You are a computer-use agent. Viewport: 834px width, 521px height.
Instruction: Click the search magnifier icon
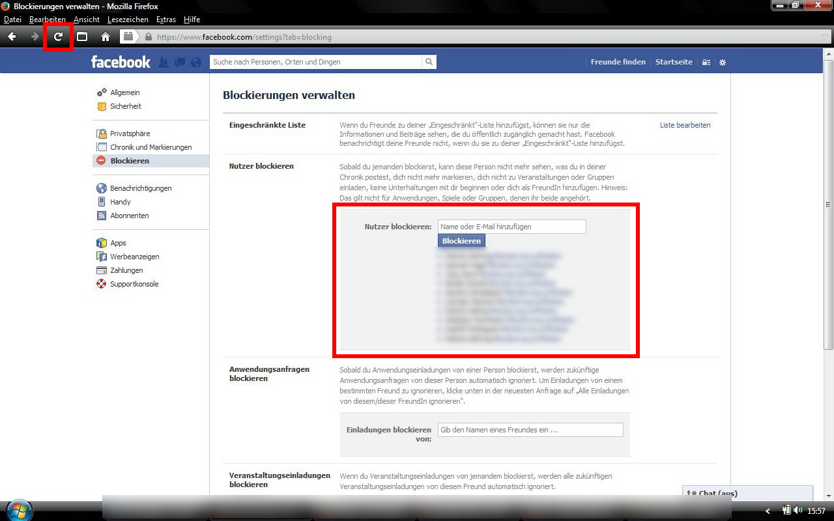click(429, 62)
